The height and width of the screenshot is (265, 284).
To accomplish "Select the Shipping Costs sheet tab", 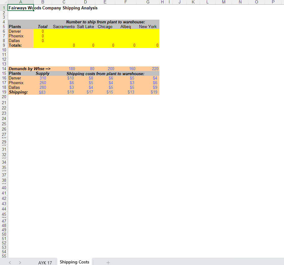I will click(x=74, y=262).
